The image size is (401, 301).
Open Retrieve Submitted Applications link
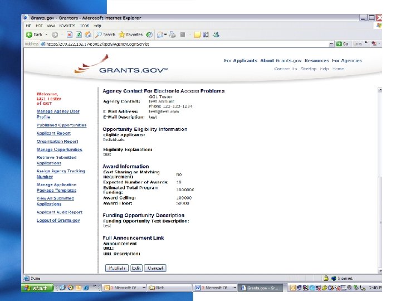[56, 160]
